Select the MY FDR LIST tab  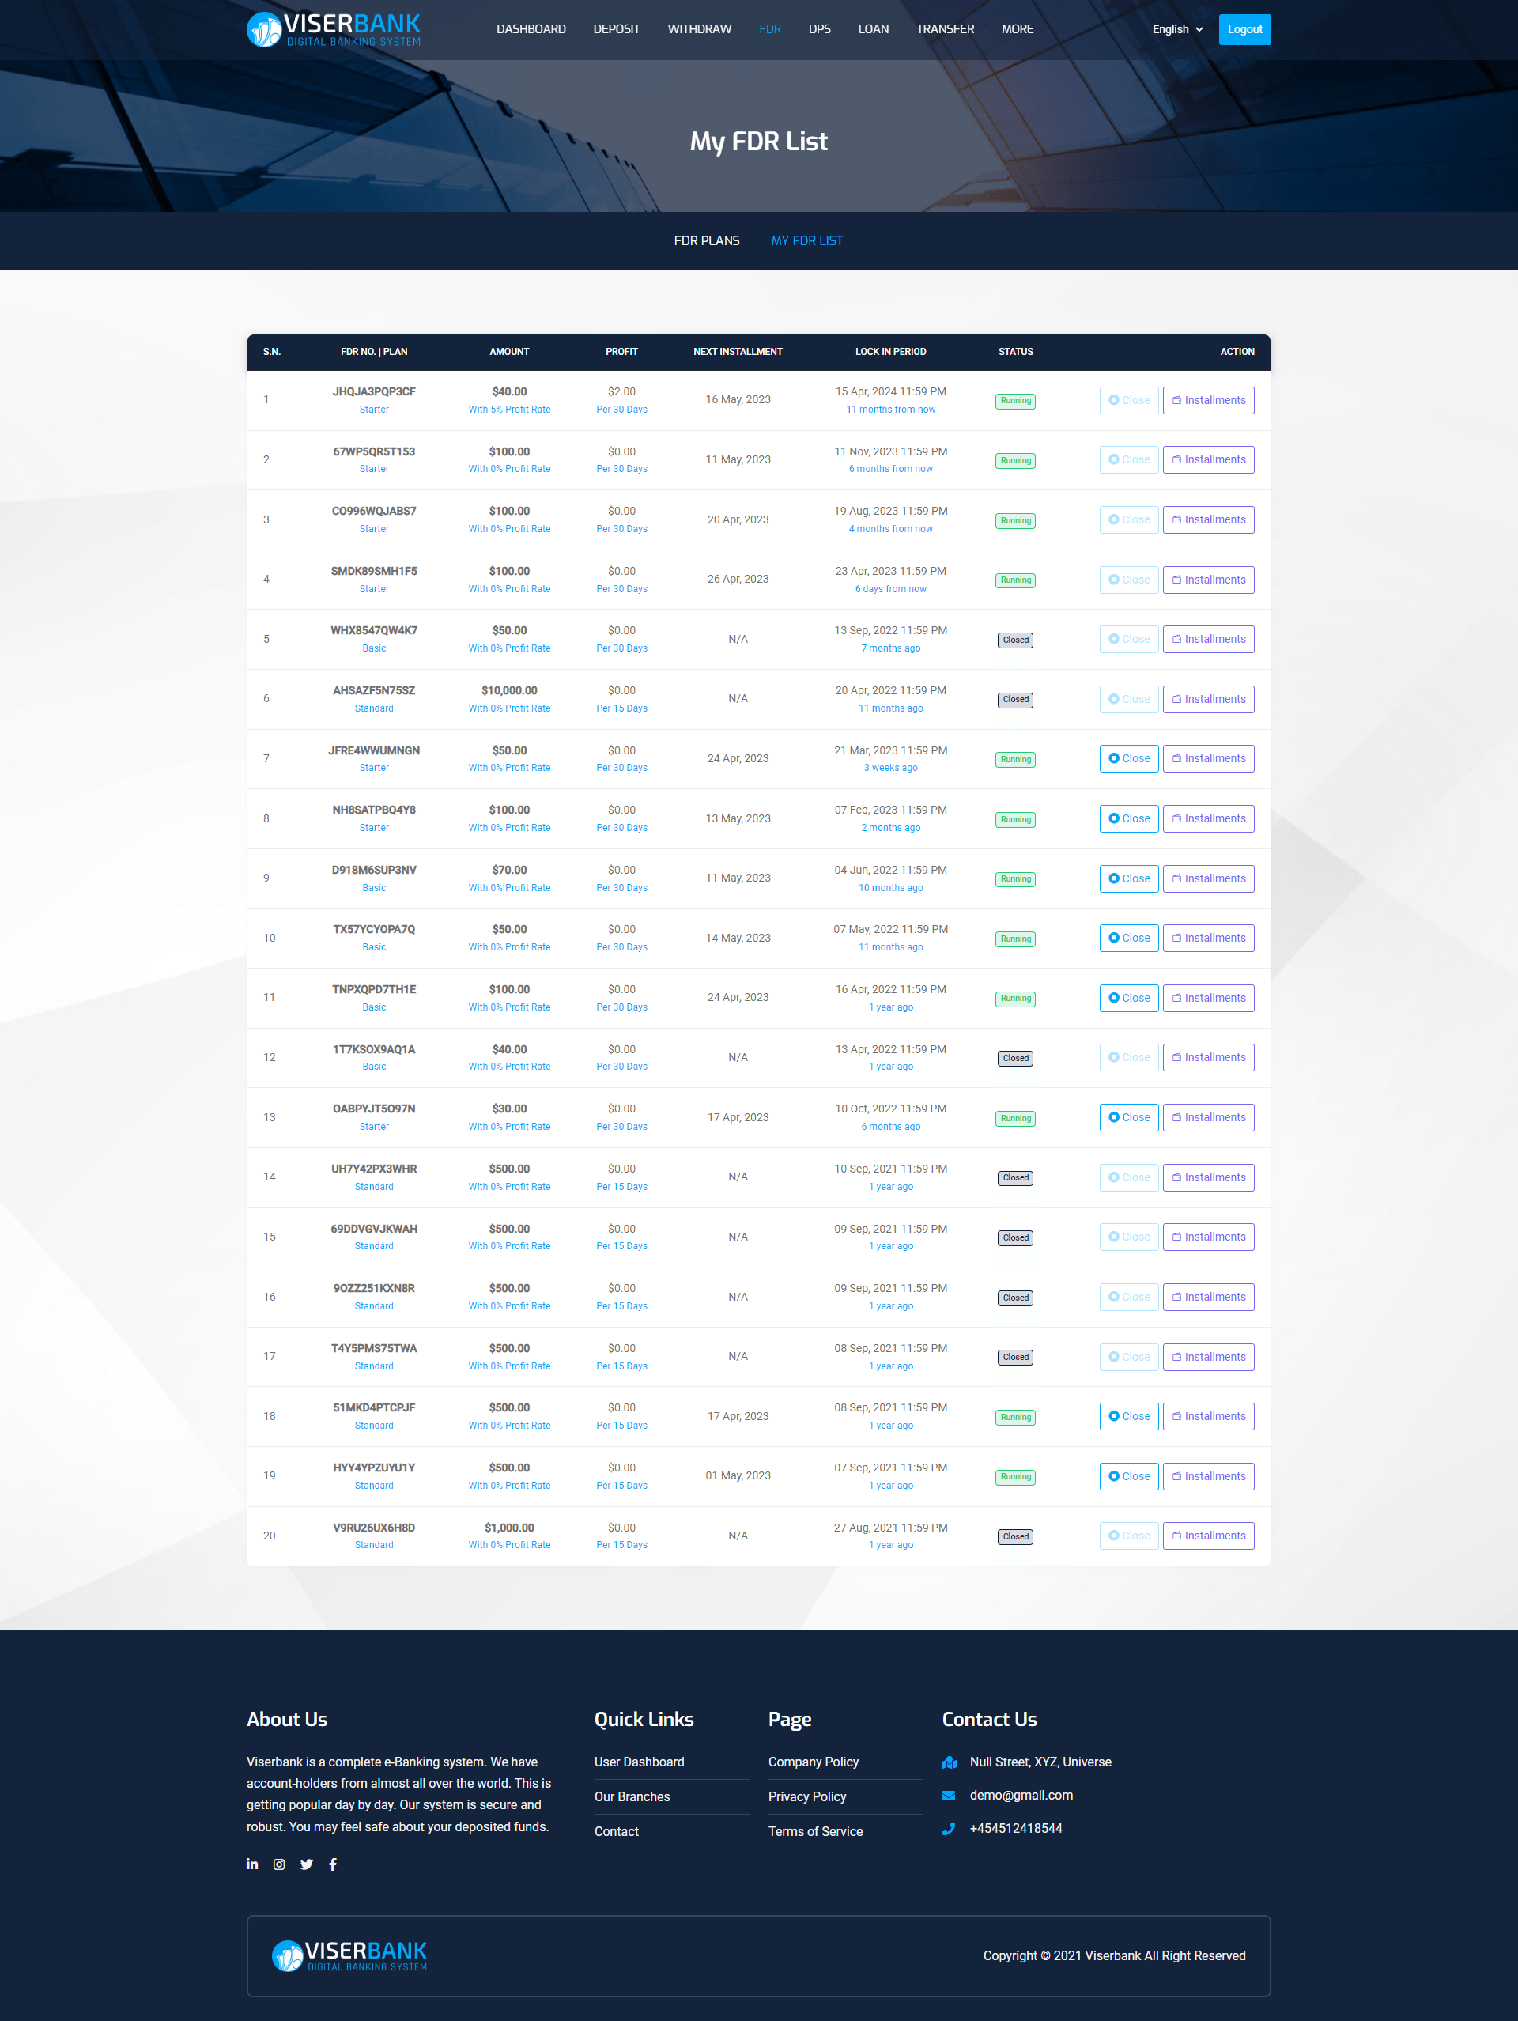pos(807,240)
